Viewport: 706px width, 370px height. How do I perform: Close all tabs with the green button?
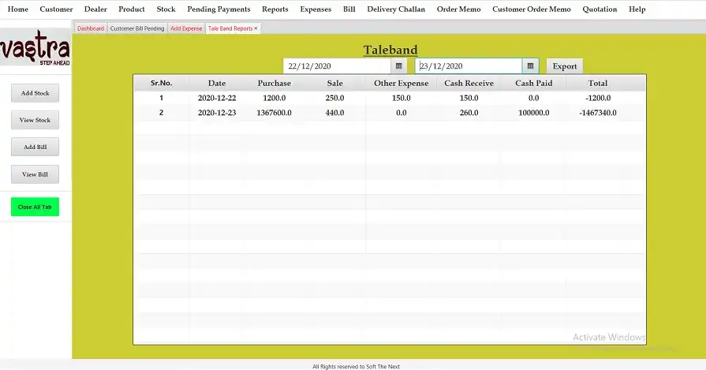[35, 207]
